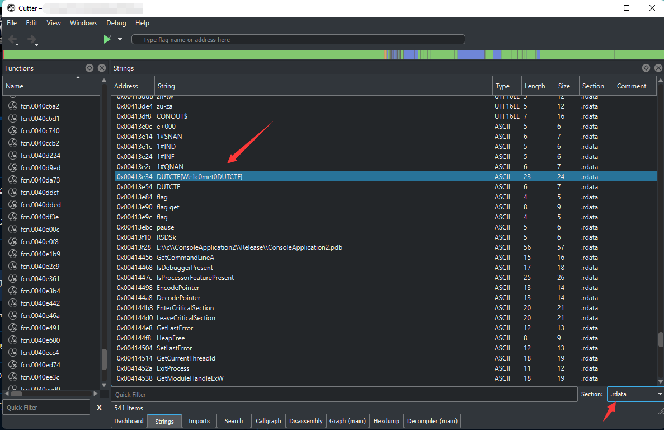This screenshot has height=430, width=664.
Task: Click the Functions list vertical scrollbar thumb
Action: pos(104,359)
